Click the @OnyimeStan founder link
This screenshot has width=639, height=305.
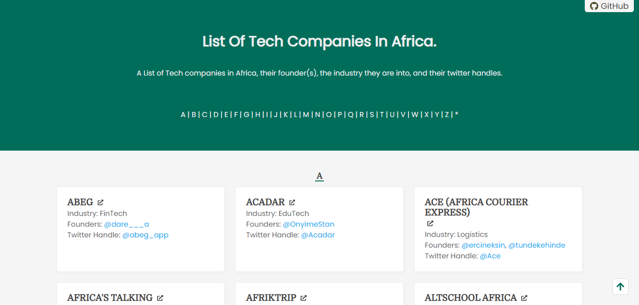309,224
